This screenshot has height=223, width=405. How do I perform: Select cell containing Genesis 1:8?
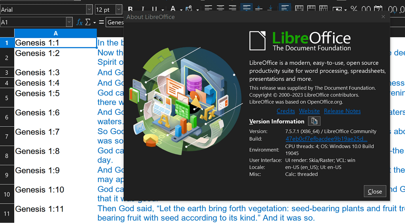[x=55, y=156]
